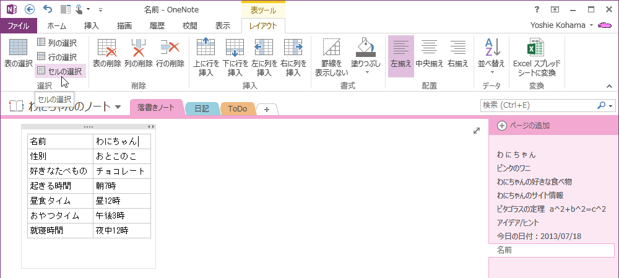Toggle 罫線を表示しない (Hide Borders)
Screen dimensions: 619x278
[x=332, y=57]
